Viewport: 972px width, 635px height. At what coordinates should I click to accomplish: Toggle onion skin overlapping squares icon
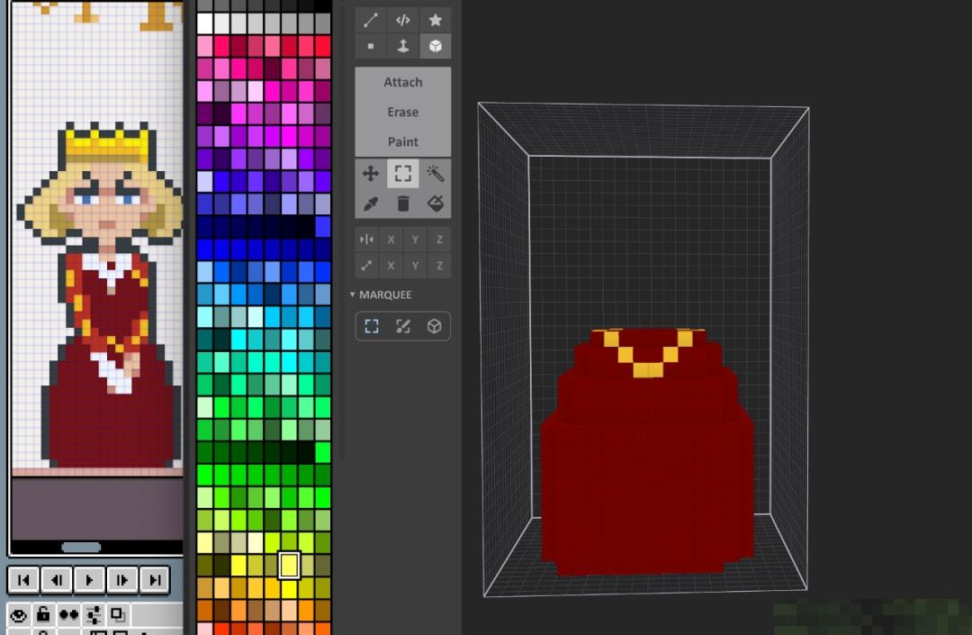pyautogui.click(x=117, y=614)
